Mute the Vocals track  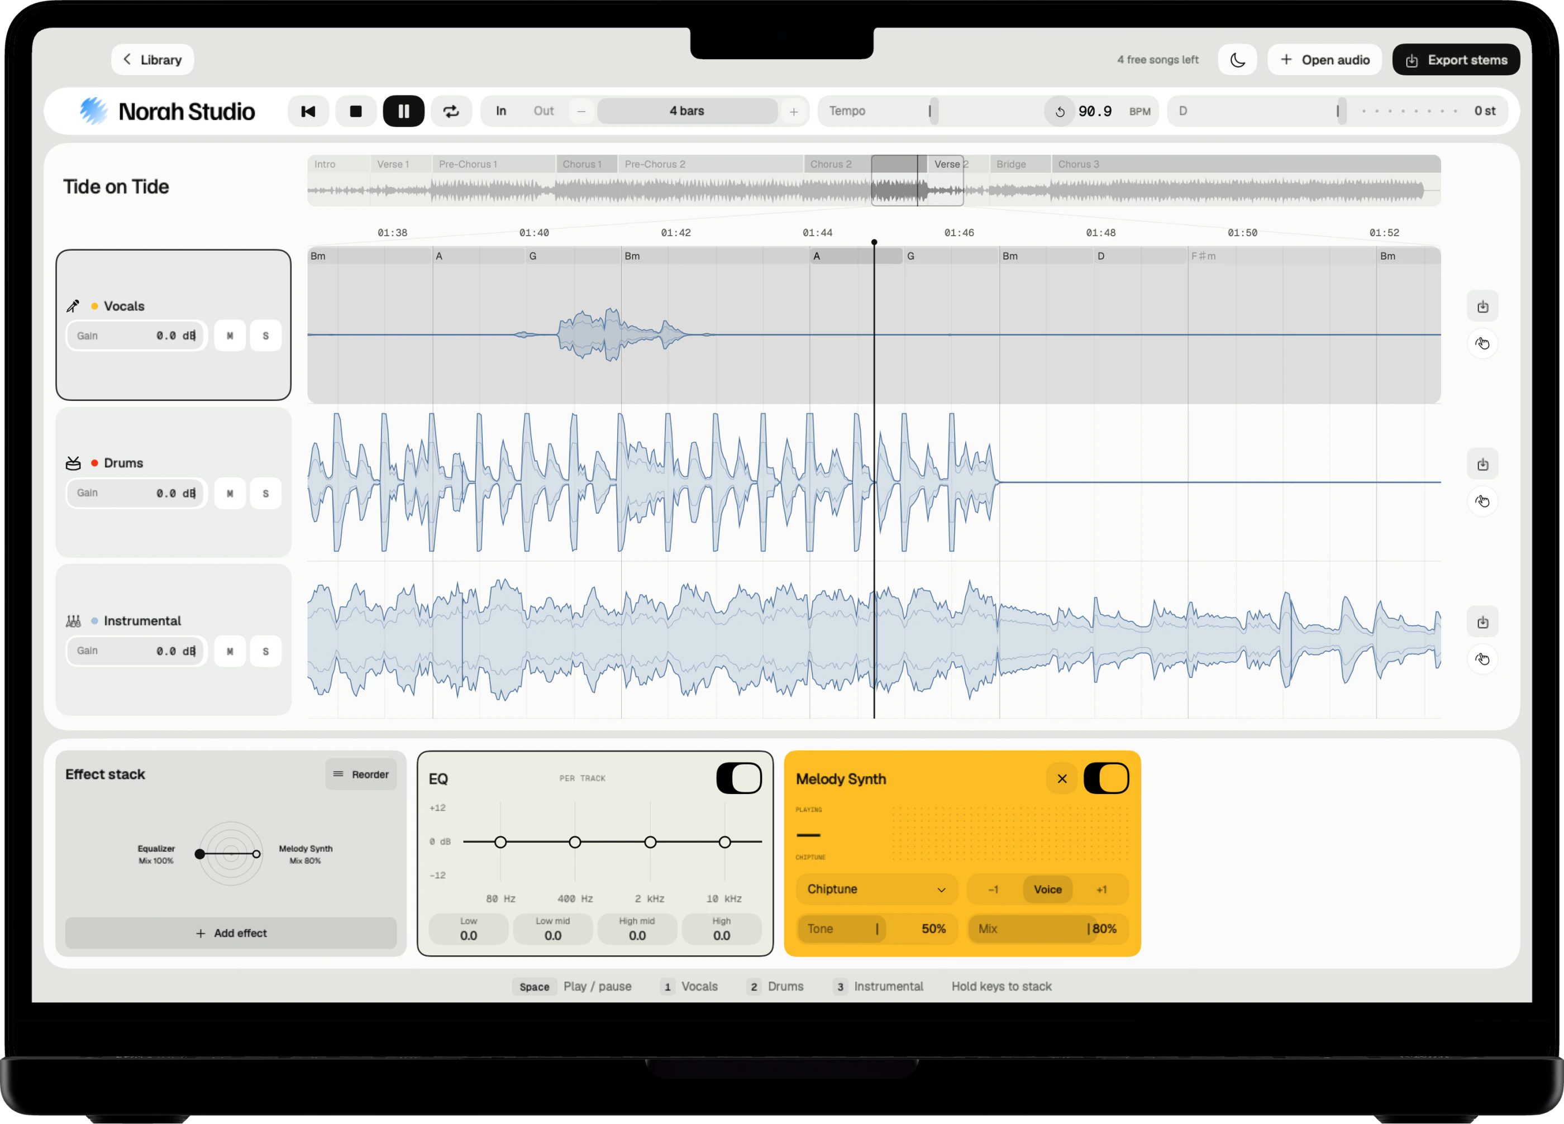pyautogui.click(x=230, y=336)
